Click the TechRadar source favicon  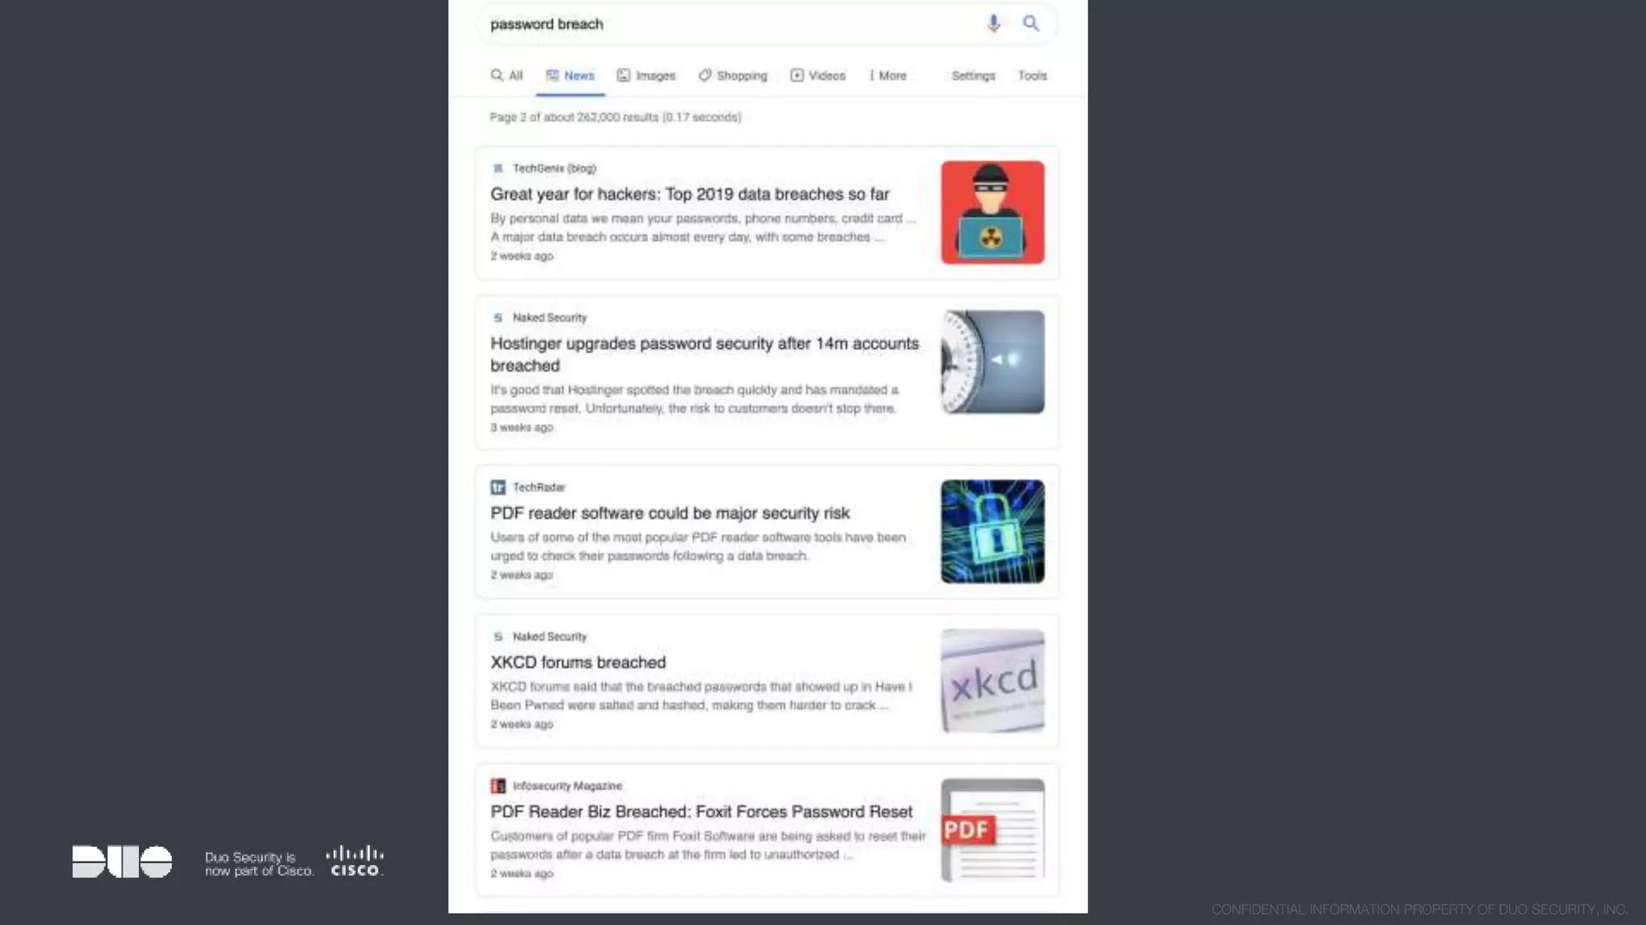click(x=497, y=487)
